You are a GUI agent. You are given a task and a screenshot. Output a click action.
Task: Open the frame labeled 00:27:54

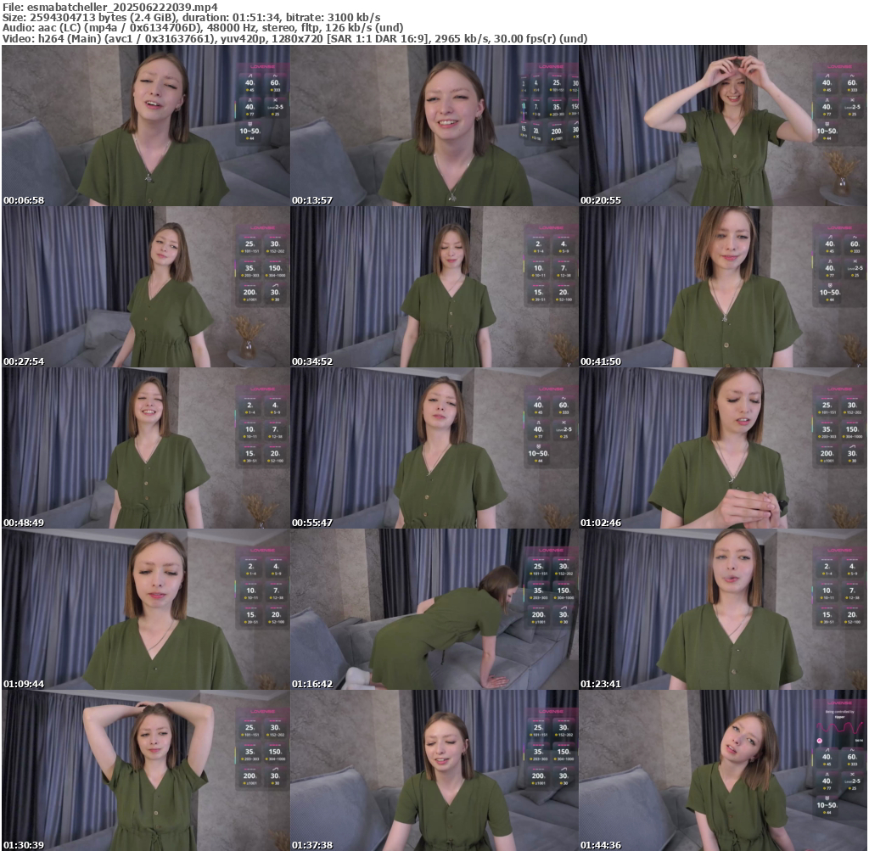[x=145, y=287]
